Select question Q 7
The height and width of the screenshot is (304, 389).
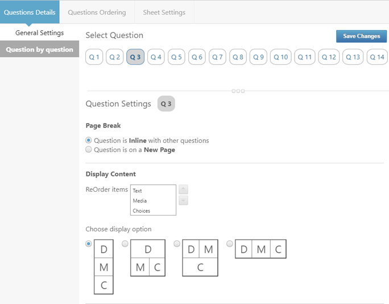pyautogui.click(x=217, y=57)
